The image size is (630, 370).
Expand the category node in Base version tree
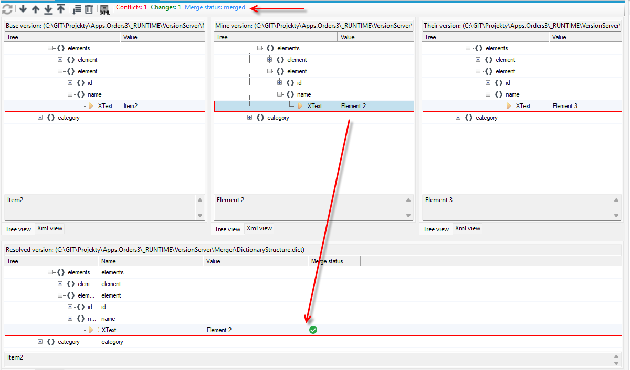pos(40,118)
